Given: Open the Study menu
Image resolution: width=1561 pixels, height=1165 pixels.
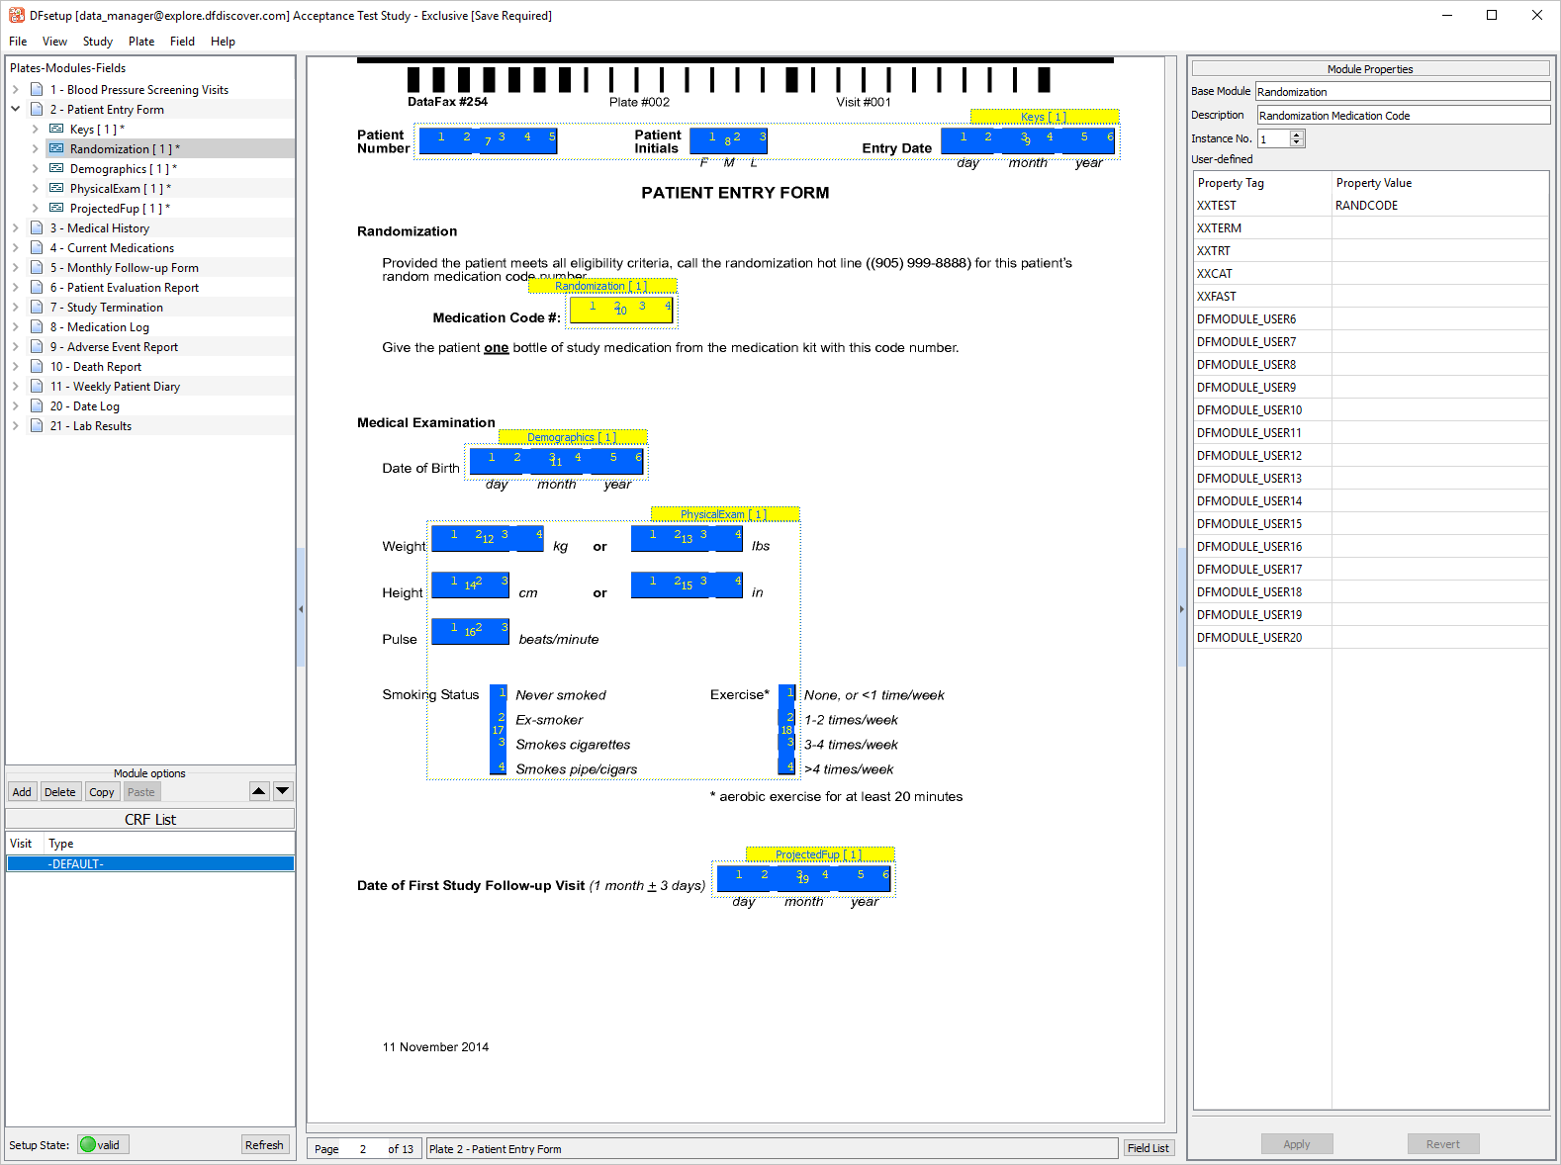Looking at the screenshot, I should point(97,42).
